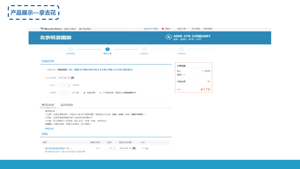Open the 出行日期 calendar icon
The width and height of the screenshot is (300, 169).
pos(72,78)
